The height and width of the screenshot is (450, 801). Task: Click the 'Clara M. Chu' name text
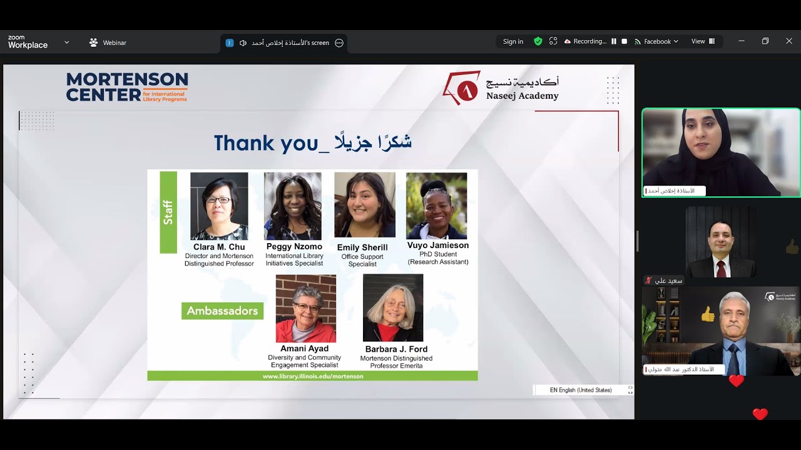point(220,247)
